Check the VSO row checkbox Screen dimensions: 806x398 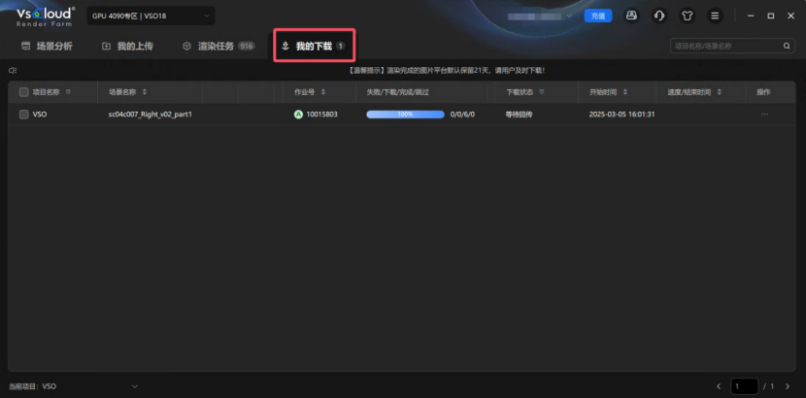click(x=23, y=114)
